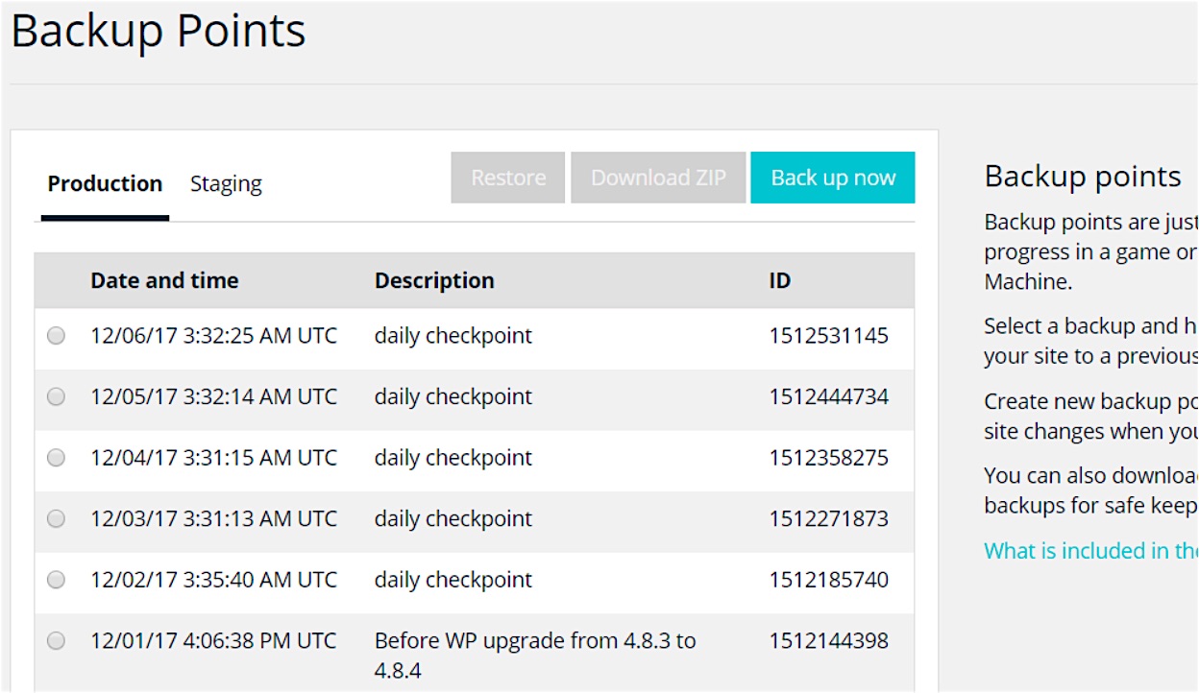
Task: Click the Date and time column header
Action: (164, 281)
